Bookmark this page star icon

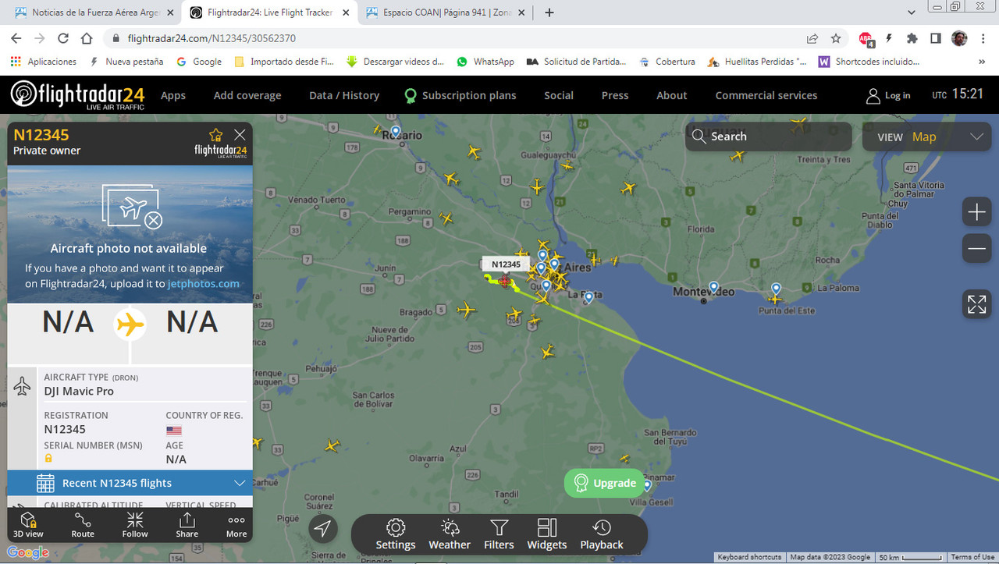pyautogui.click(x=836, y=38)
